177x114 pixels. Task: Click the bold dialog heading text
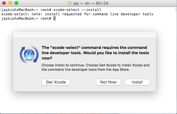pyautogui.click(x=95, y=53)
